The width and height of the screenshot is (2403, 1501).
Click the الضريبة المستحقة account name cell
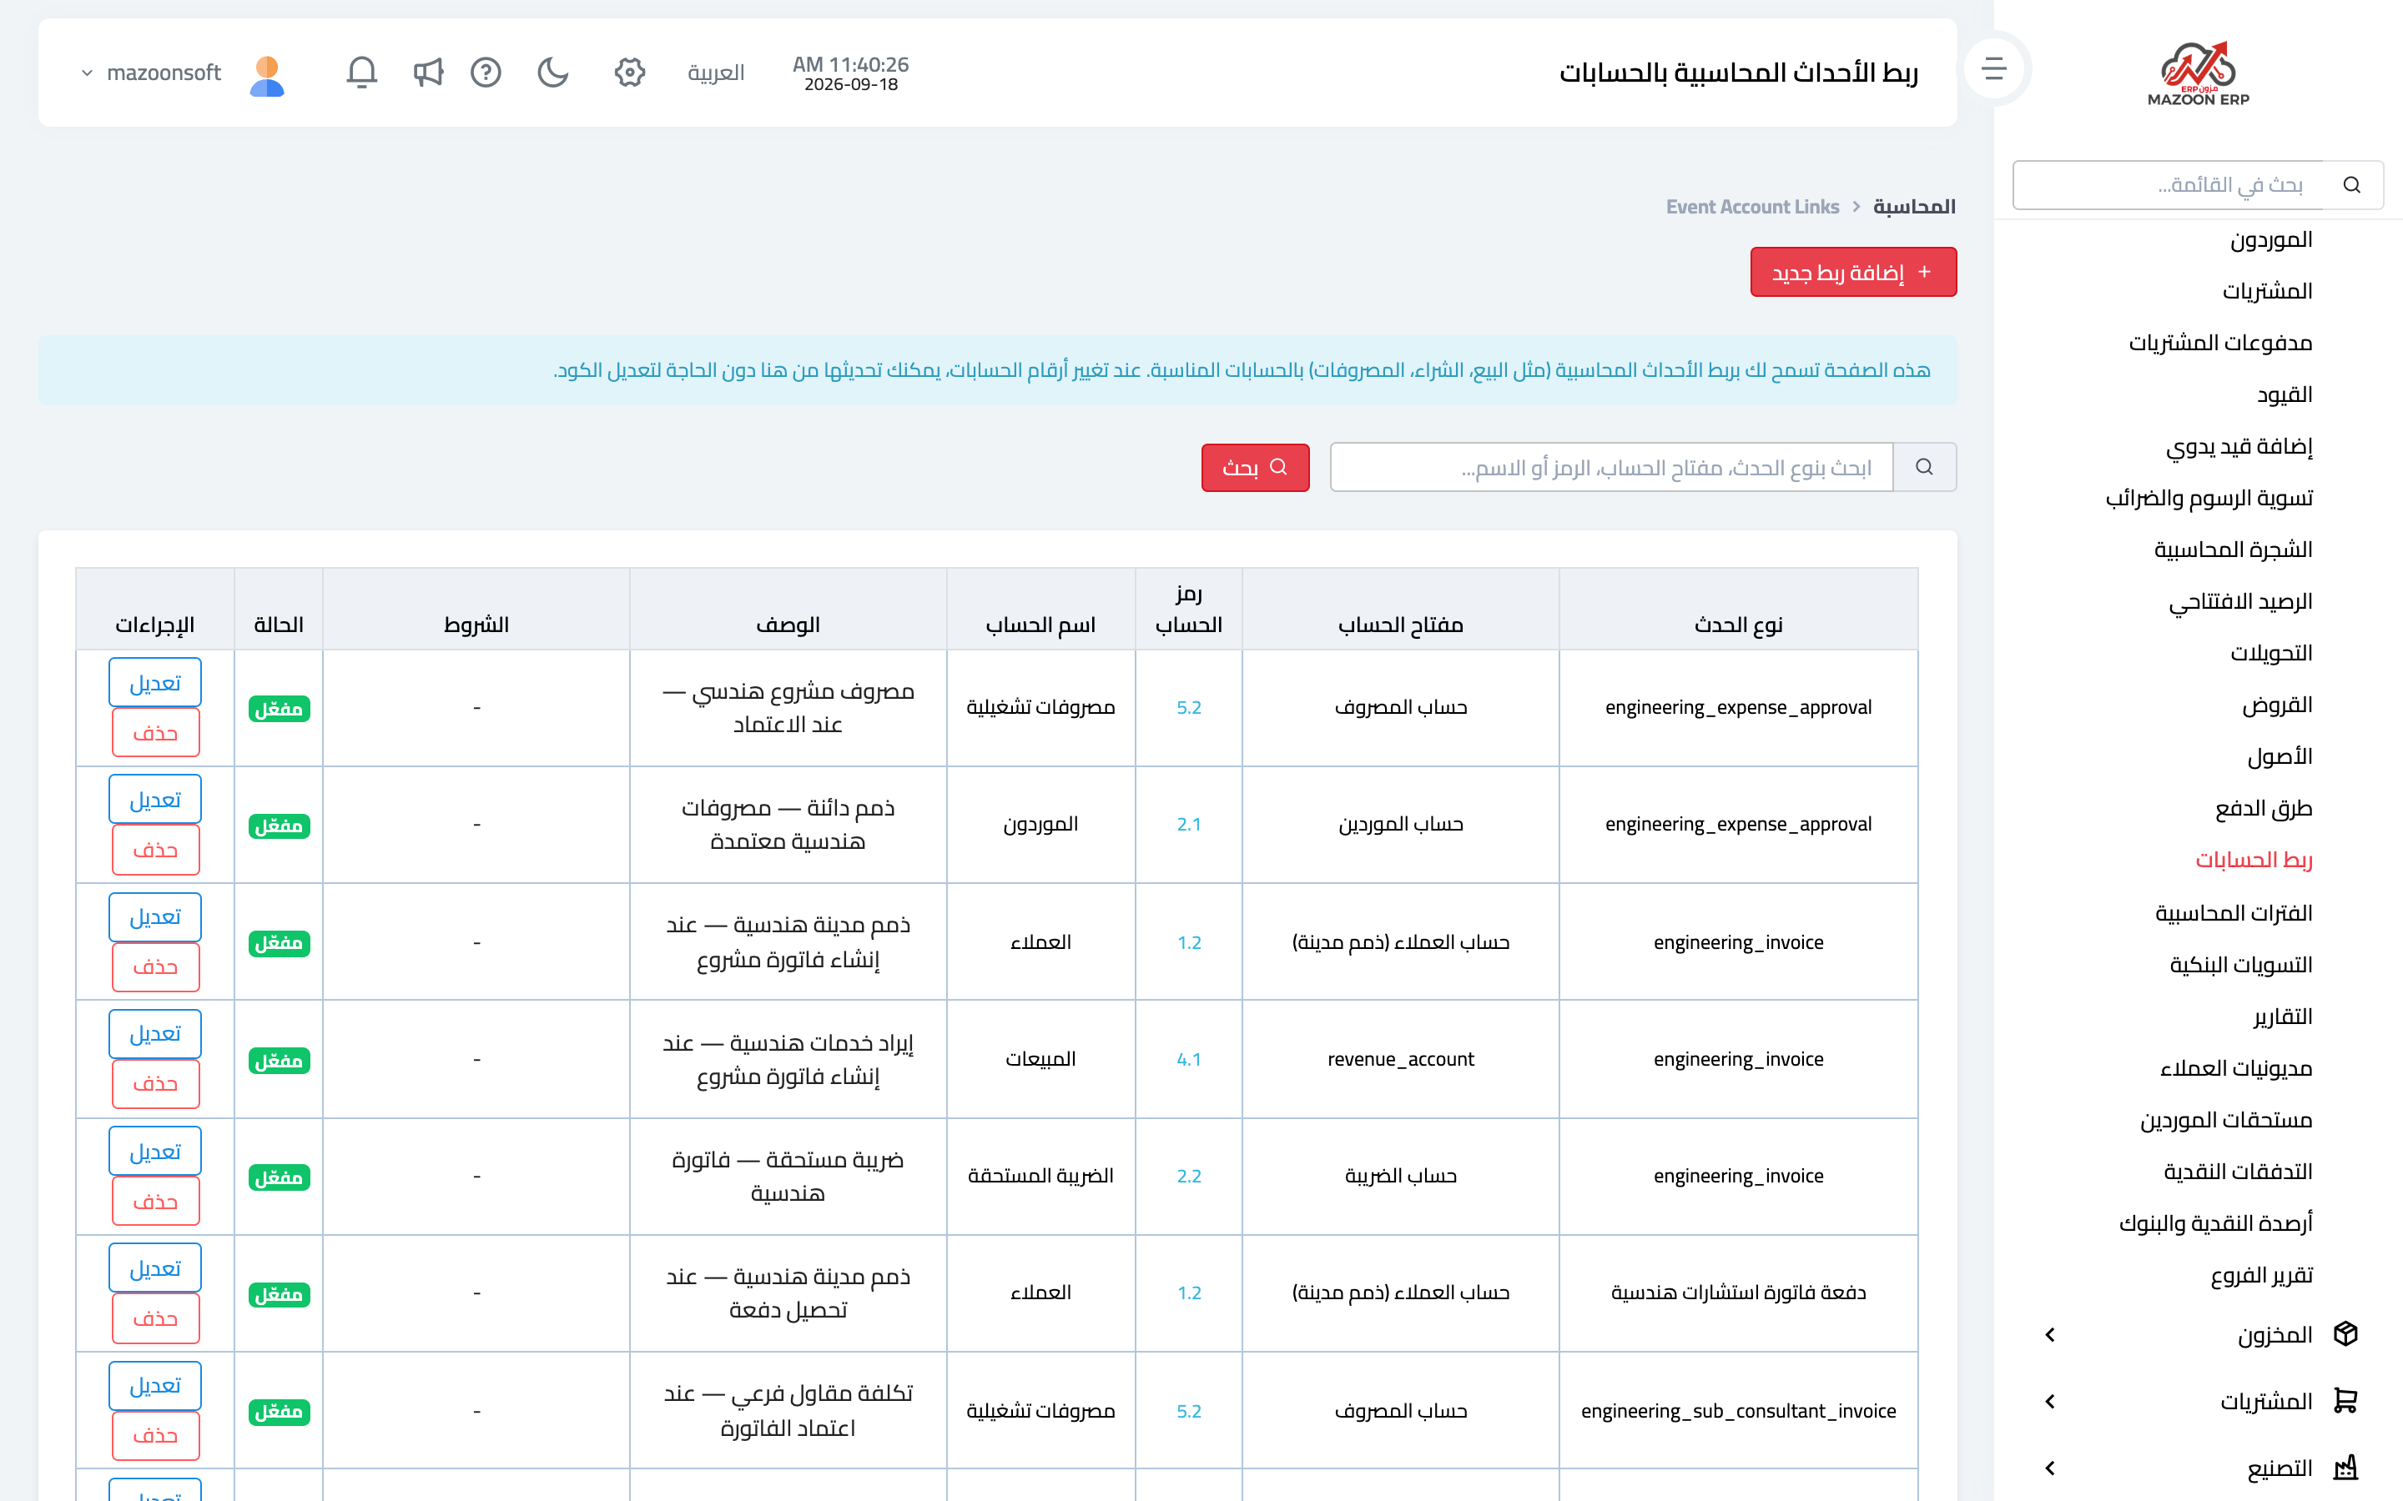[1040, 1176]
